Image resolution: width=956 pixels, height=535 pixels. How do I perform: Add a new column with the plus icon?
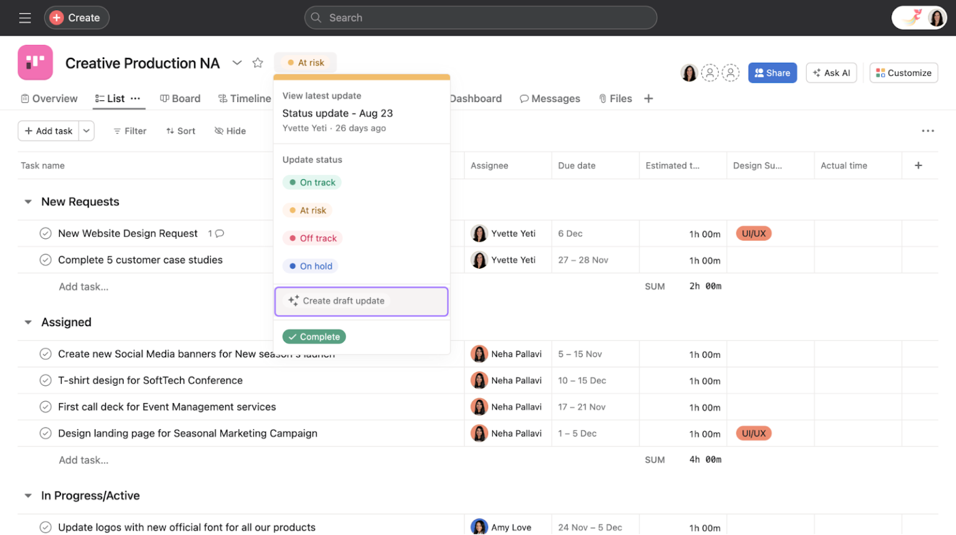pyautogui.click(x=918, y=165)
